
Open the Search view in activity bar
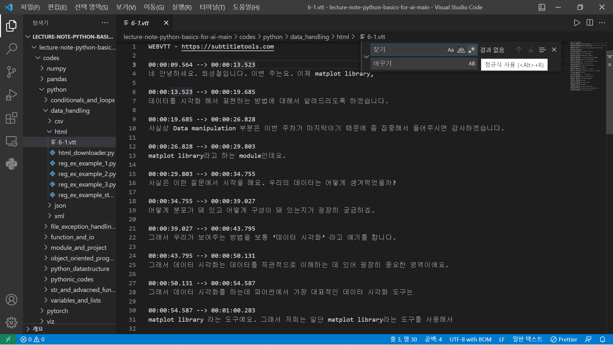11,49
